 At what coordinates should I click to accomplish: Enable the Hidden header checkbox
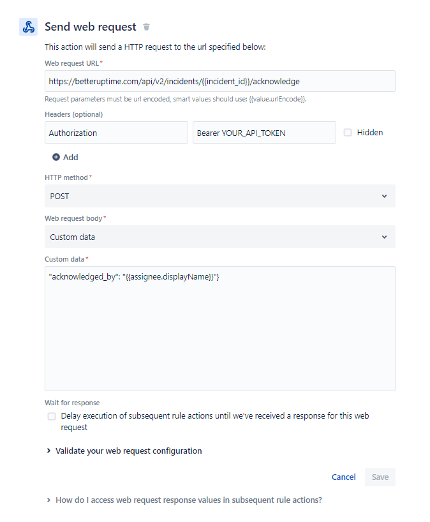[348, 133]
